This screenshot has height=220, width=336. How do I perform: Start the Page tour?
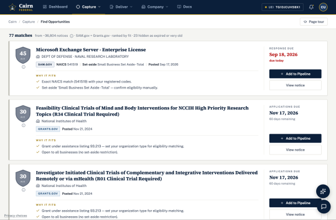click(313, 21)
